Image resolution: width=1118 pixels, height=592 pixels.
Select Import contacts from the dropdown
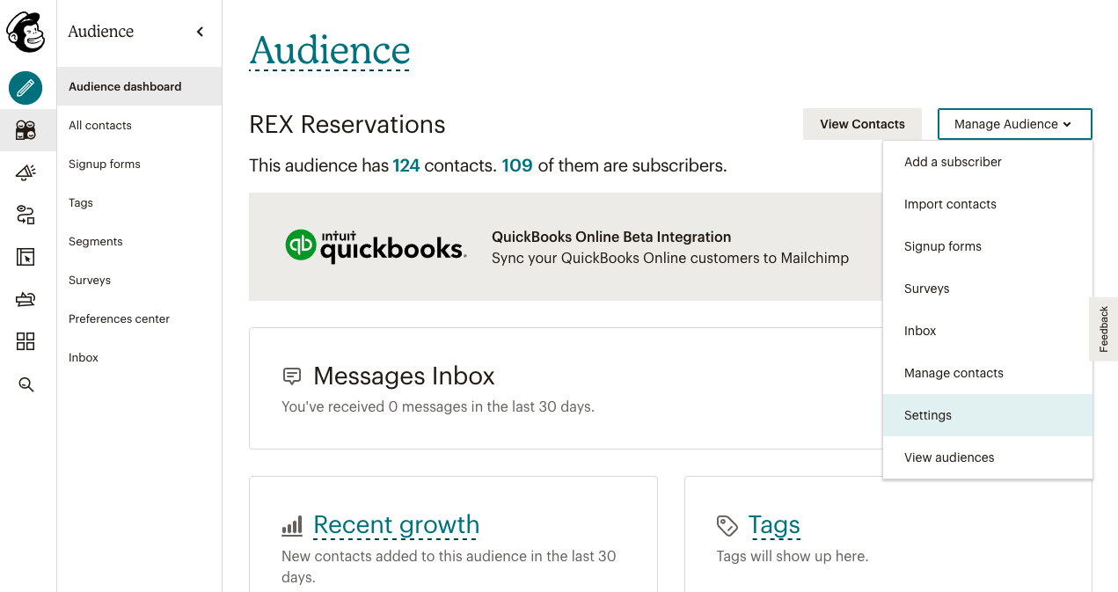point(950,204)
